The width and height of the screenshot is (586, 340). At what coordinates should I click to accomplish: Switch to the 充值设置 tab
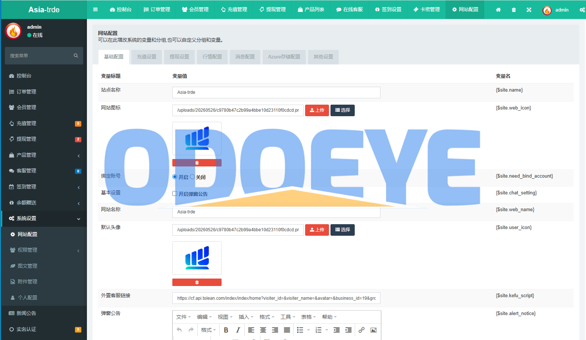point(147,57)
